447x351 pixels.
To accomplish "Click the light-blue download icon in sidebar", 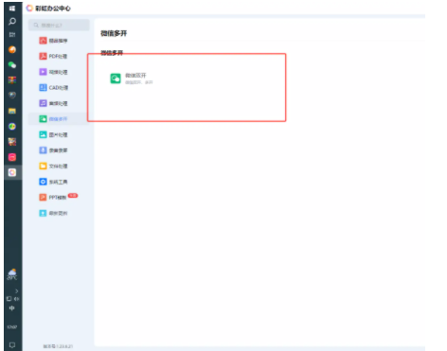I will pyautogui.click(x=43, y=213).
